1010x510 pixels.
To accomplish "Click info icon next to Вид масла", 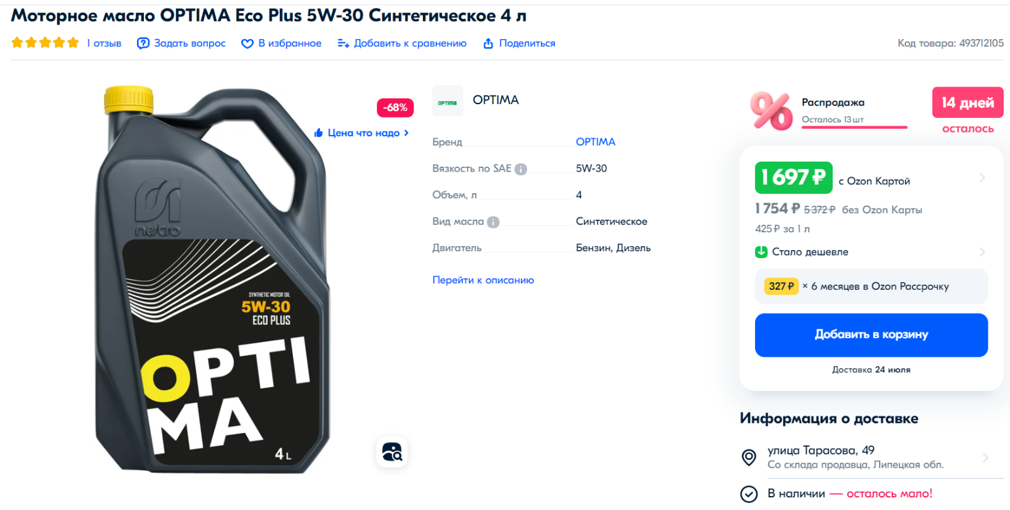I will point(494,222).
